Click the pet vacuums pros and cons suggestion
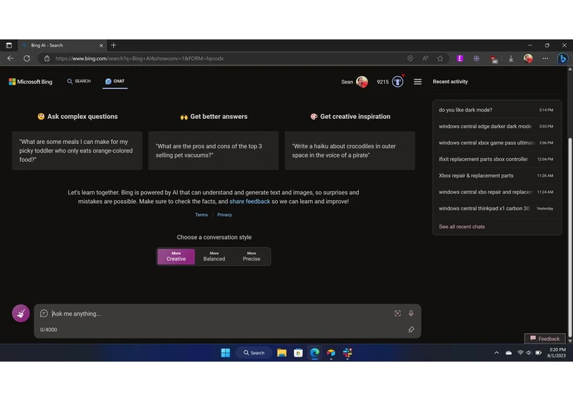573x401 pixels. click(x=213, y=150)
